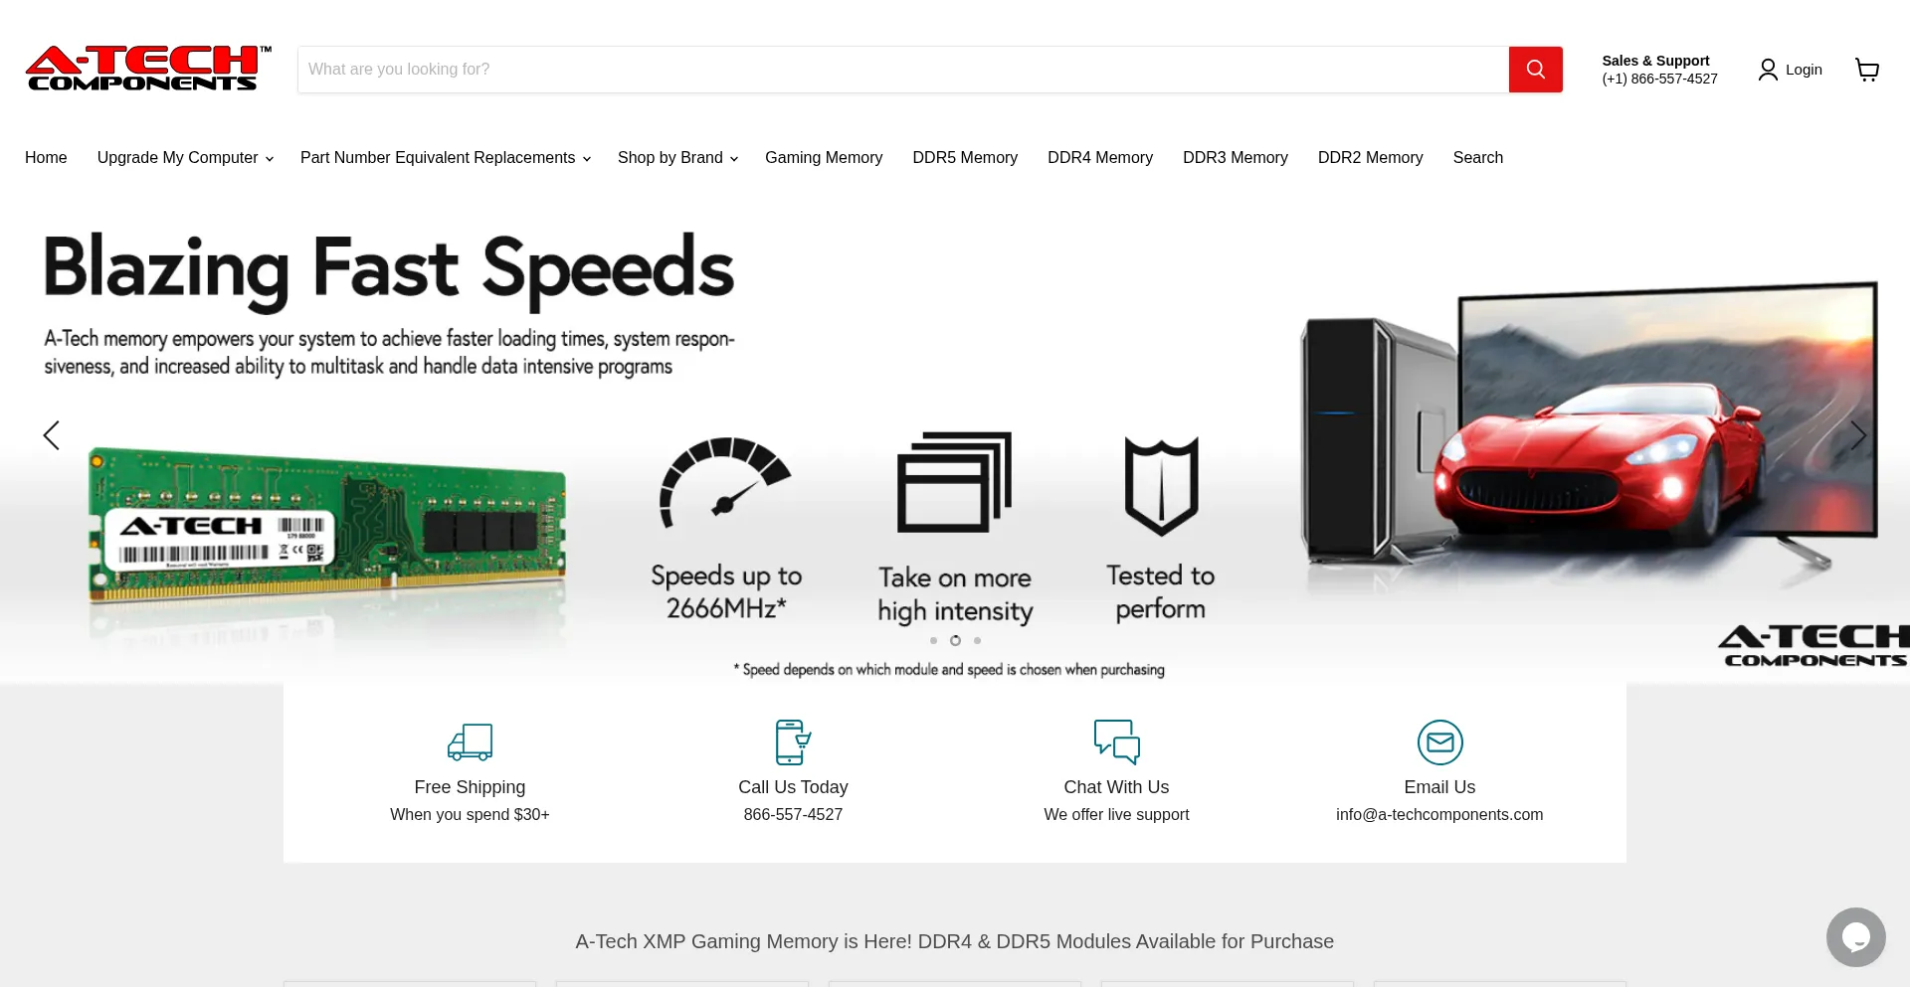Click the Sales & Support phone number

coord(1659,80)
